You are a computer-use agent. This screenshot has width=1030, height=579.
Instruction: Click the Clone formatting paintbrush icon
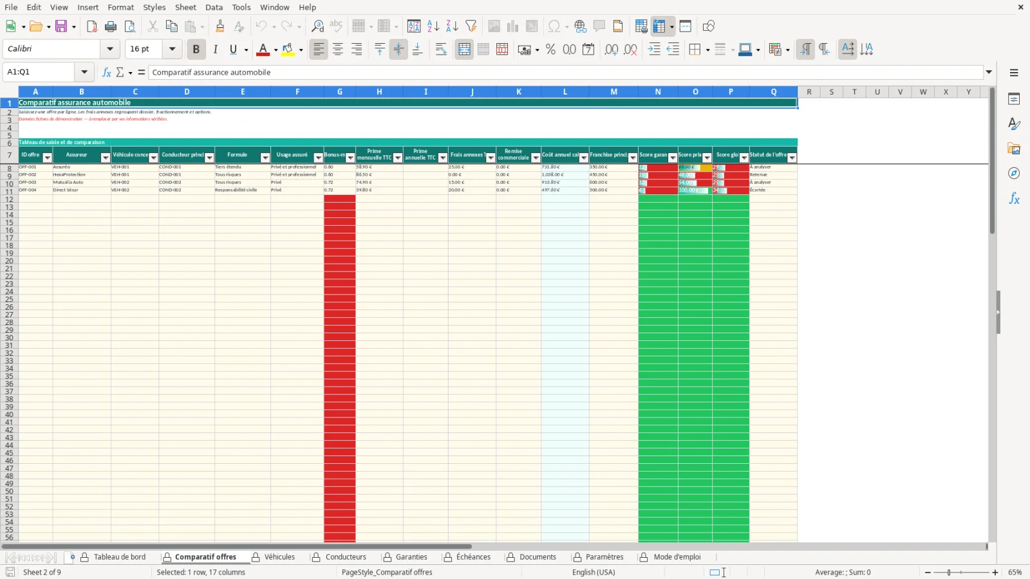[220, 26]
